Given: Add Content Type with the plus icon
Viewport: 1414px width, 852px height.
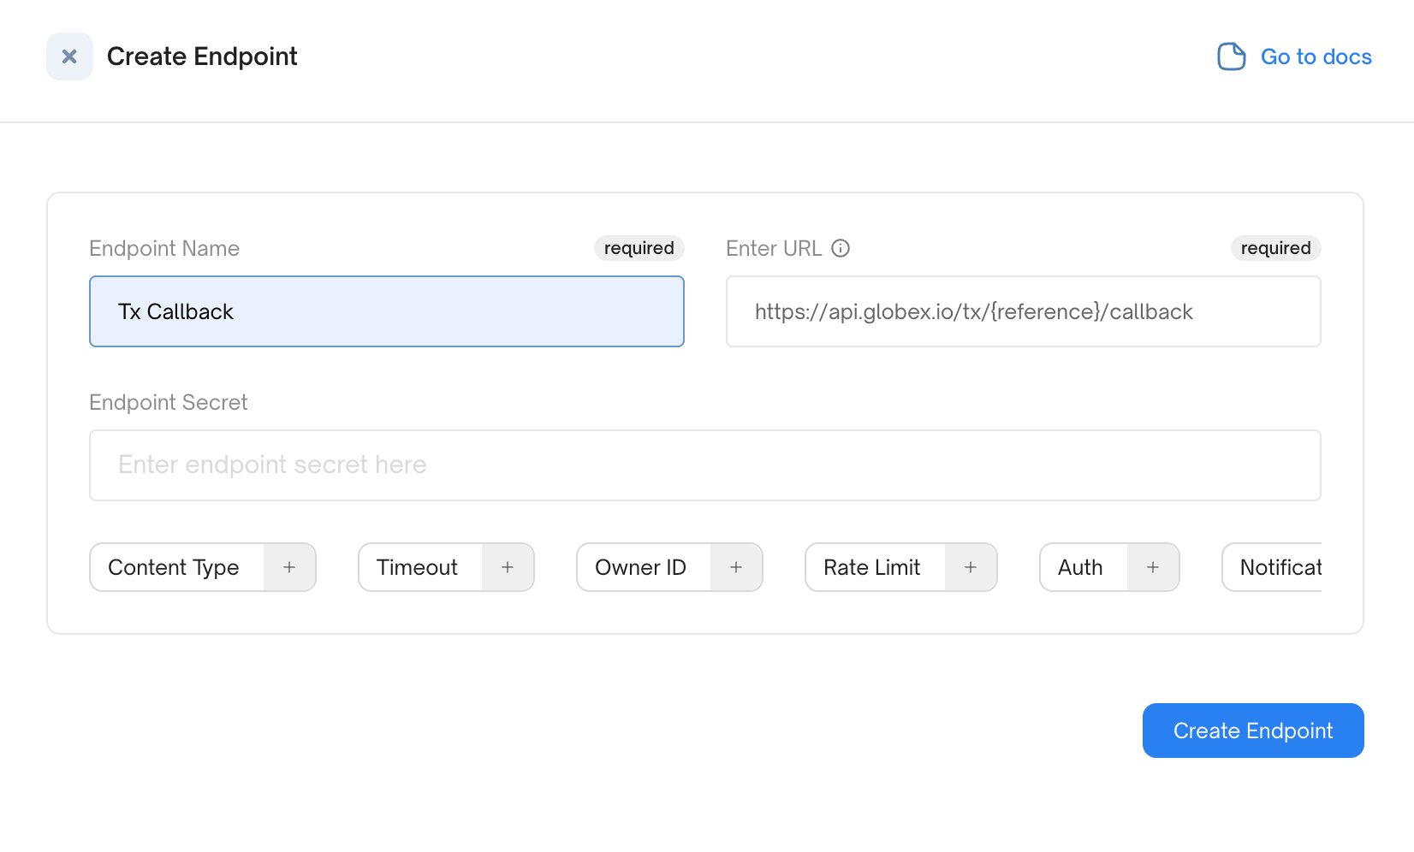Looking at the screenshot, I should point(289,567).
